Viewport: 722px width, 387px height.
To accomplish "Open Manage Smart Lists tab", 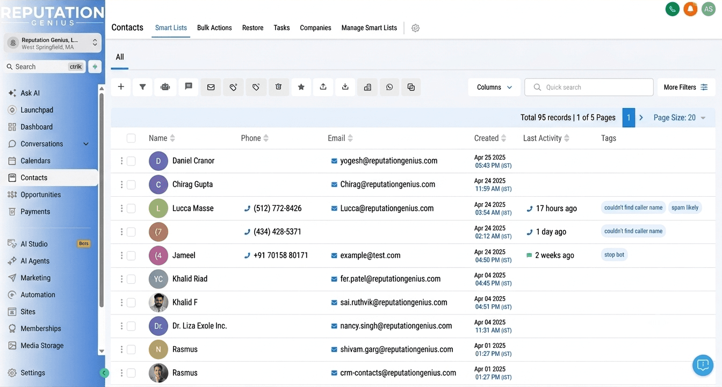I will point(369,28).
